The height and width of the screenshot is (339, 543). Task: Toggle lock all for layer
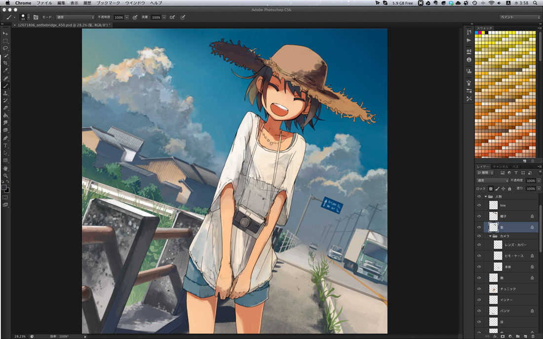(x=509, y=189)
